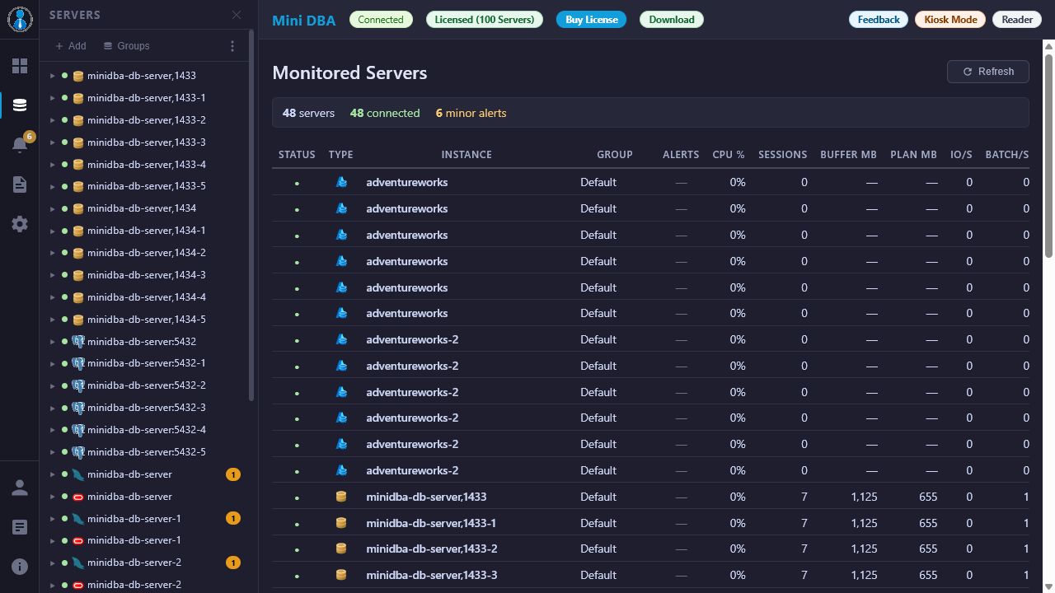Screen dimensions: 1055x593
Task: Click the Mini DBA logo icon
Action: click(20, 19)
